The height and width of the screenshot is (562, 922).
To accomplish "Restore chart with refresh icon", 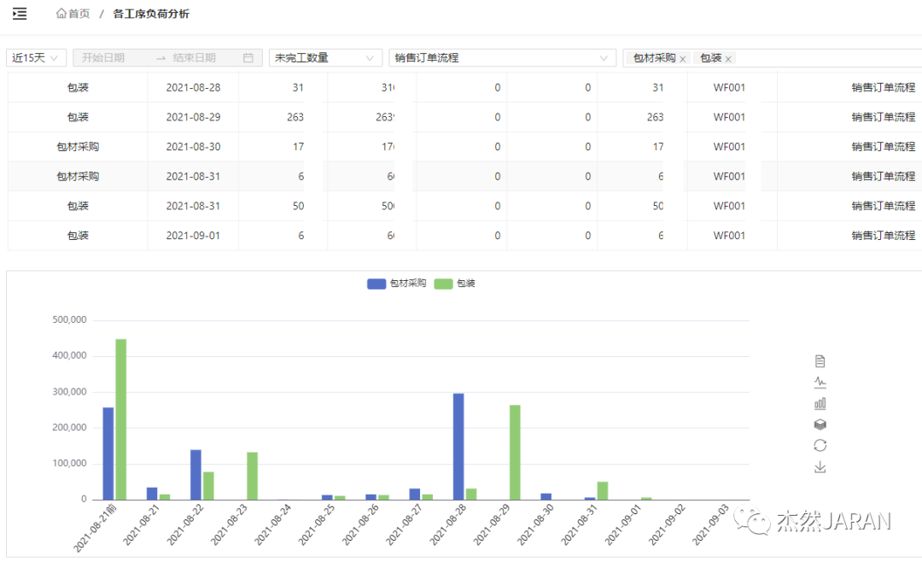I will coord(820,446).
